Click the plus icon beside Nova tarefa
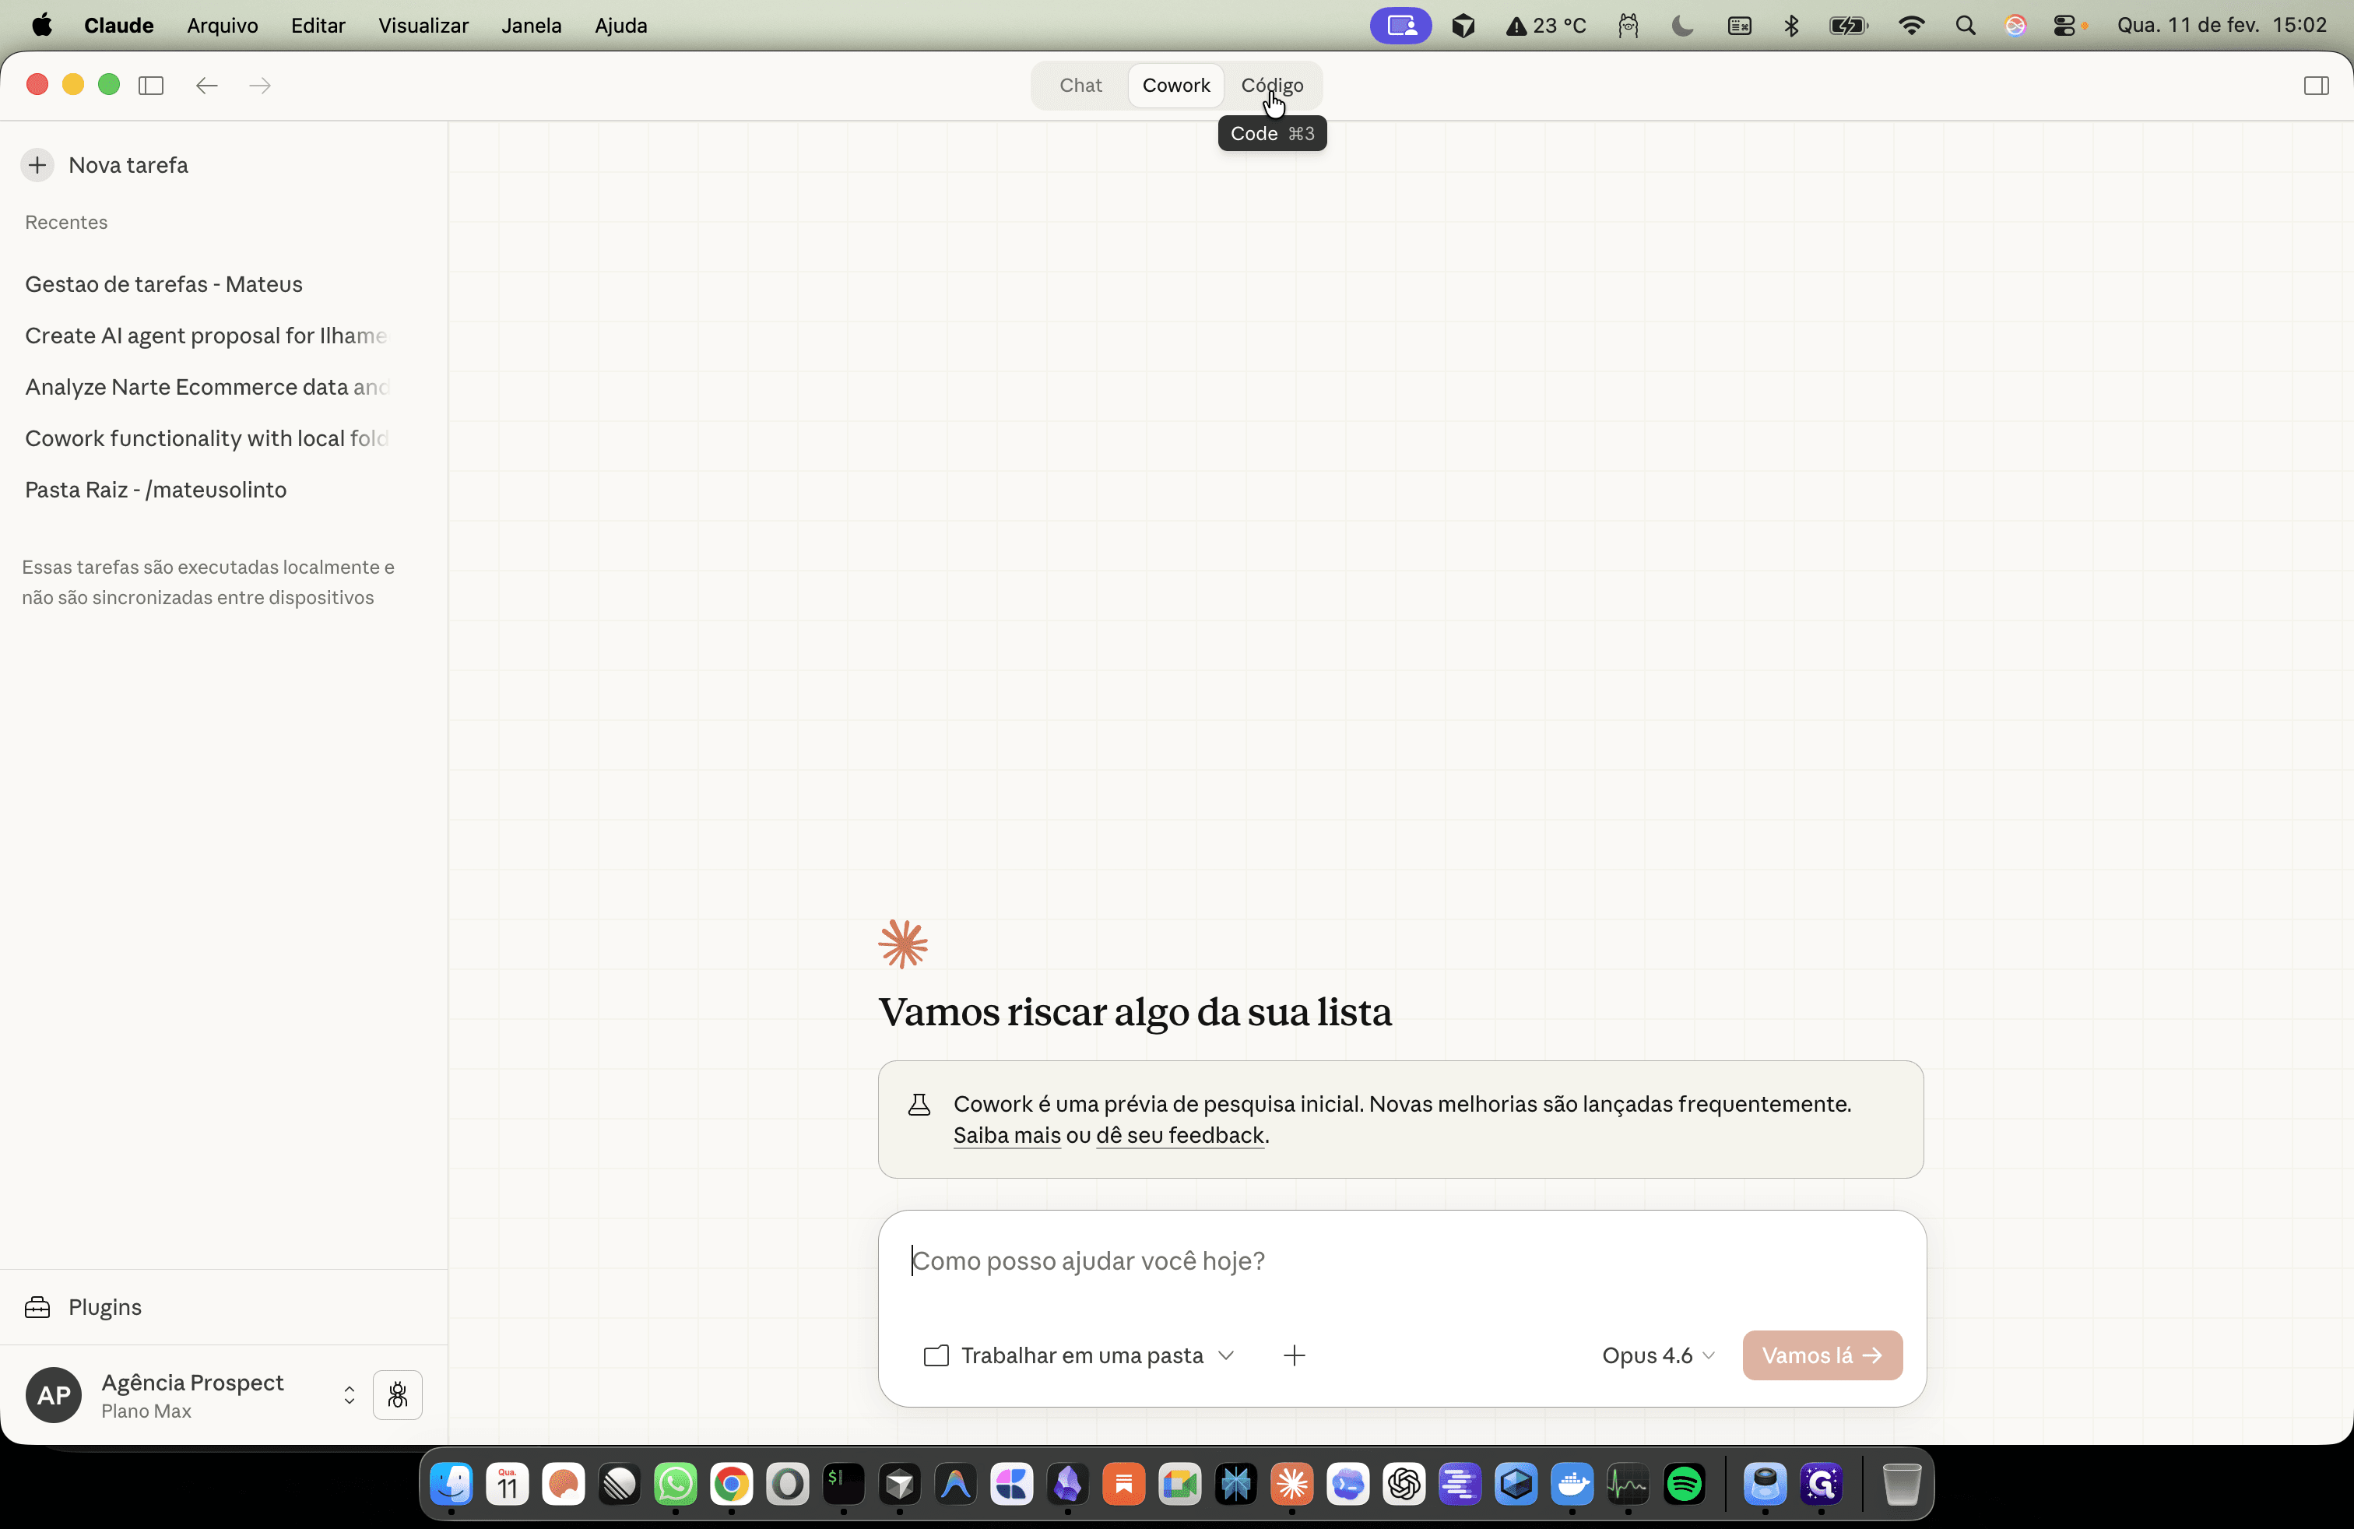The image size is (2354, 1529). (x=37, y=165)
